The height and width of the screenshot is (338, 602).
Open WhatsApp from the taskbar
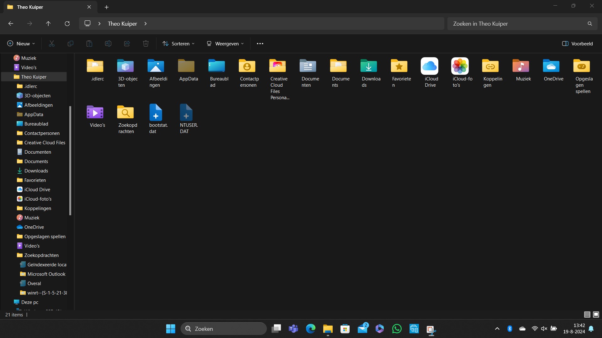(x=397, y=329)
